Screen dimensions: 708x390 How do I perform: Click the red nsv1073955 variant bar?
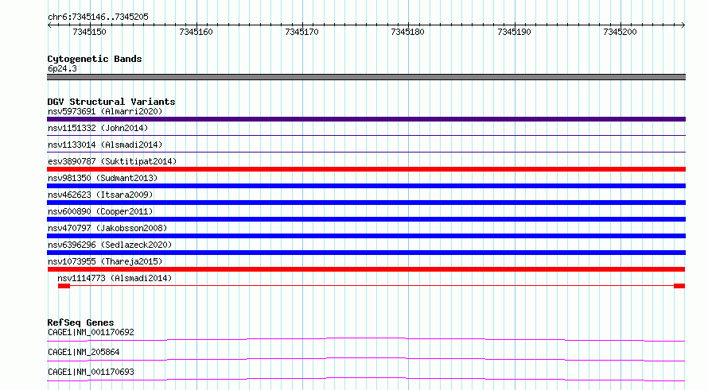click(x=366, y=269)
